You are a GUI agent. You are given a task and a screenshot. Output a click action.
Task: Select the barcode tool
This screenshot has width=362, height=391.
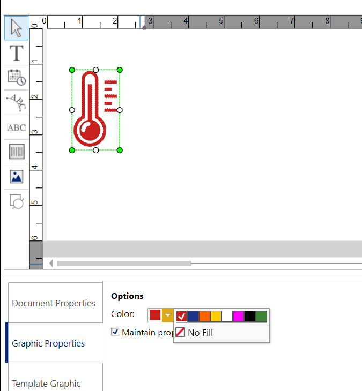click(16, 152)
